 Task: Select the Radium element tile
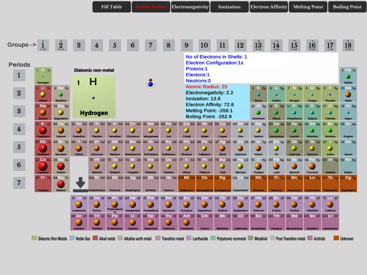click(61, 184)
